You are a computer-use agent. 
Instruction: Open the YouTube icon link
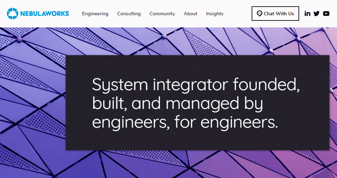[x=326, y=14]
